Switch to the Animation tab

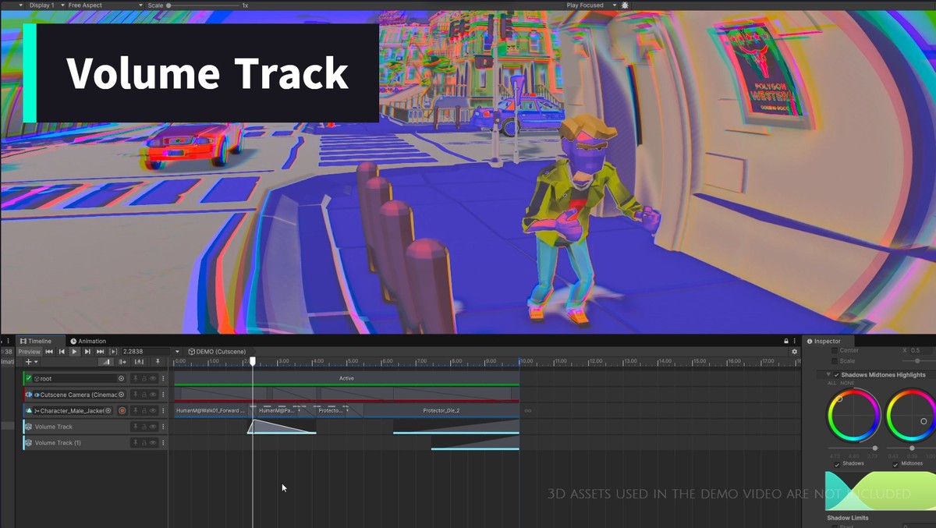[88, 341]
